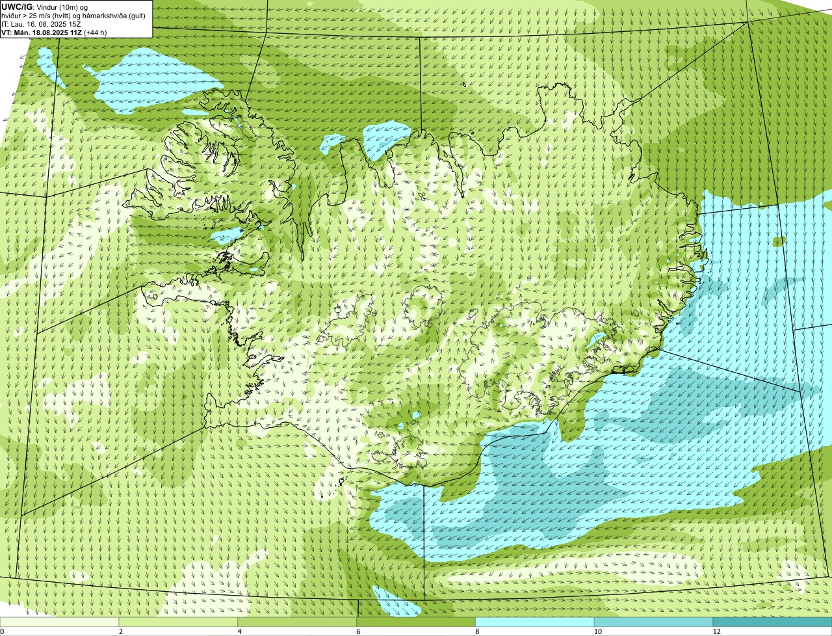832x636 pixels.
Task: Click the '6' scale label
Action: [359, 631]
